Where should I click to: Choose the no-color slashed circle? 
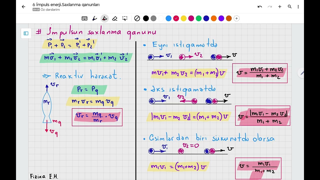pos(137,18)
